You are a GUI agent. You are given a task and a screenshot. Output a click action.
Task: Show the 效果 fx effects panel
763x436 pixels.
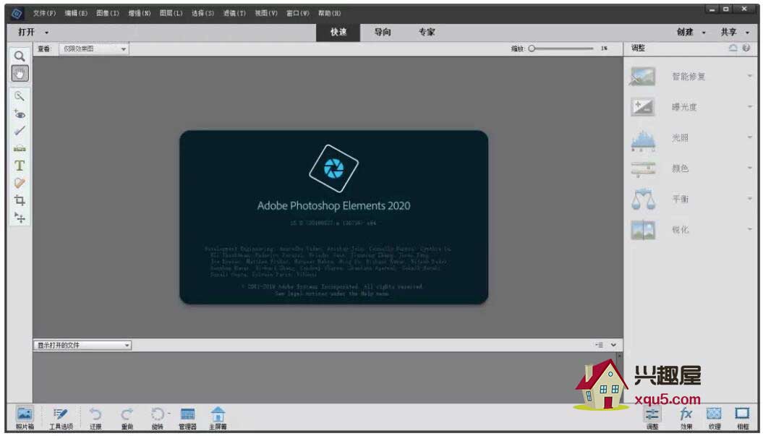pos(686,418)
